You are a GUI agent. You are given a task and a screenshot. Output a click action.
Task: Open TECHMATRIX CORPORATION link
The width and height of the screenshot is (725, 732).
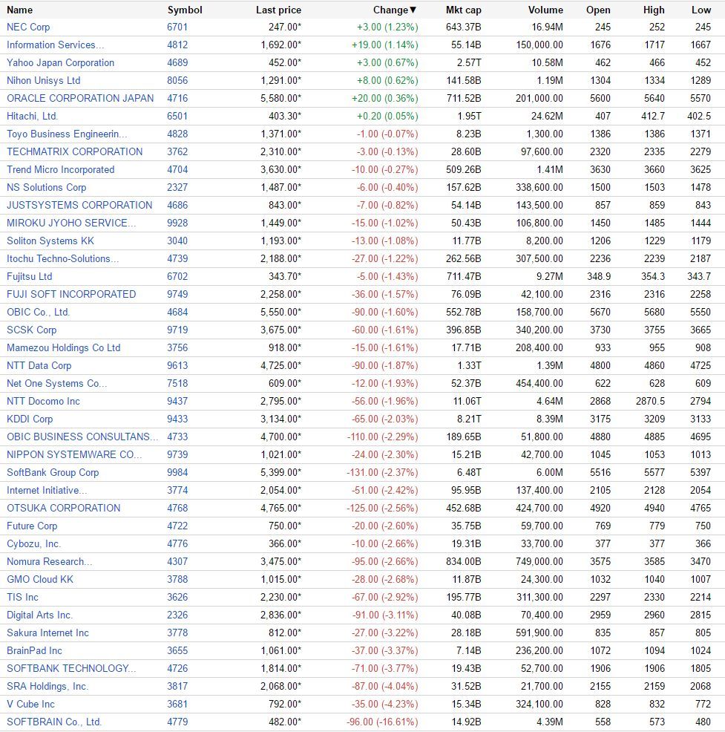tap(75, 151)
